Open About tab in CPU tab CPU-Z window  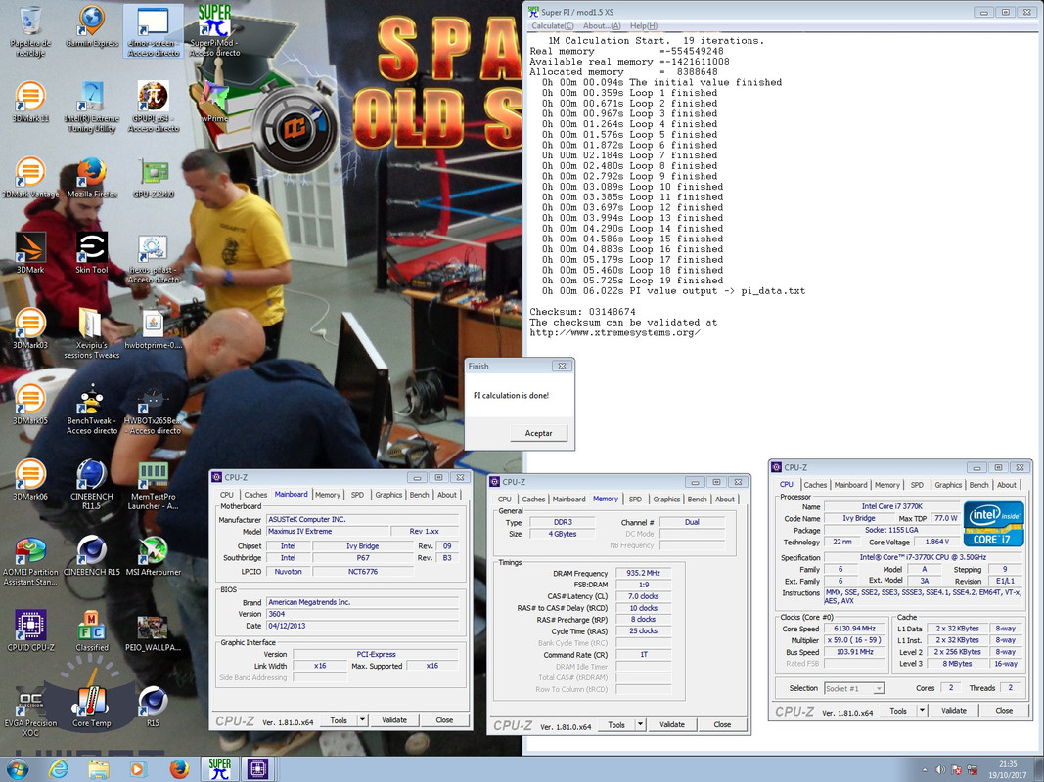(x=1007, y=485)
